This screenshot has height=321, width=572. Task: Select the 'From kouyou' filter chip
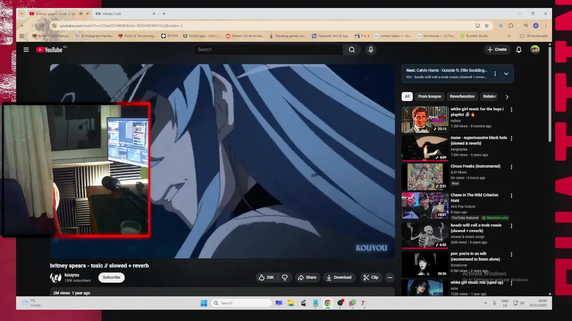[x=429, y=96]
